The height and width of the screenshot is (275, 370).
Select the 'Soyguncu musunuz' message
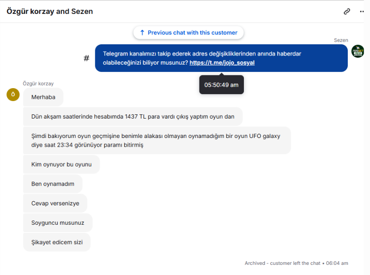pos(58,223)
